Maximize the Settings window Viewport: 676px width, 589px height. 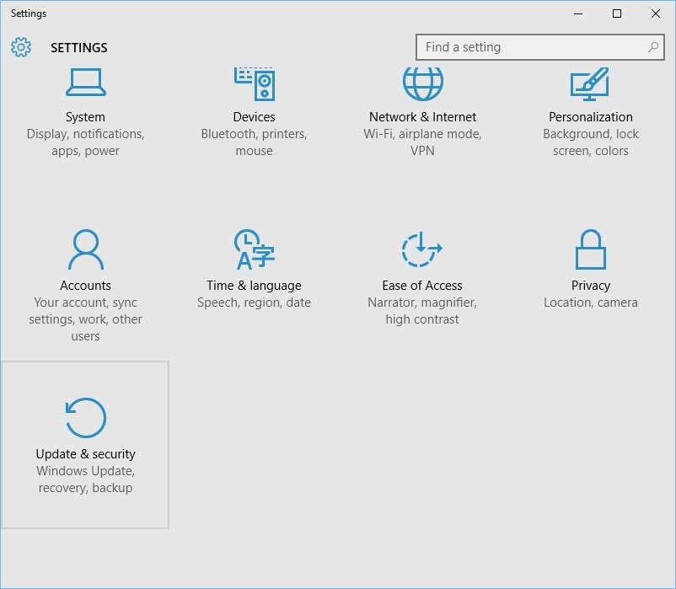pos(617,13)
